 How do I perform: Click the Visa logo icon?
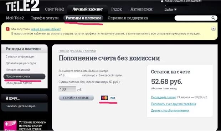click(x=113, y=98)
